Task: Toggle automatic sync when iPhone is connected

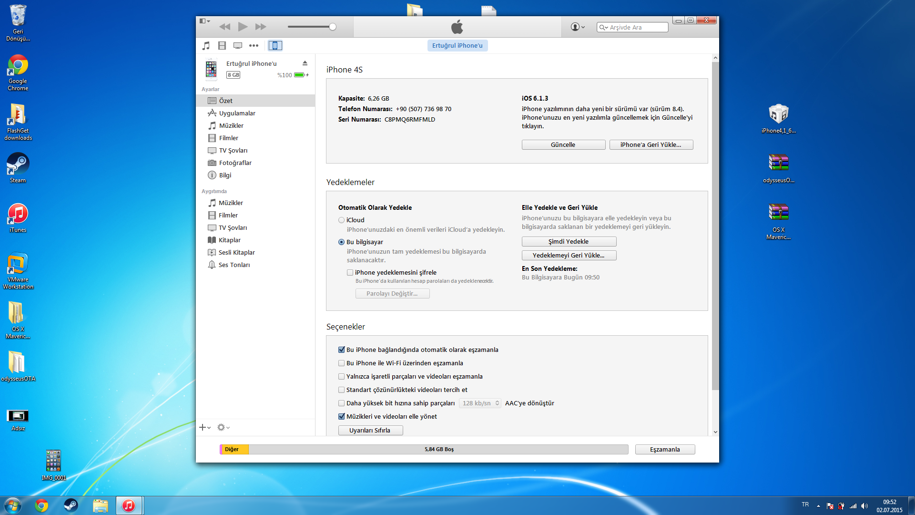Action: coord(341,350)
